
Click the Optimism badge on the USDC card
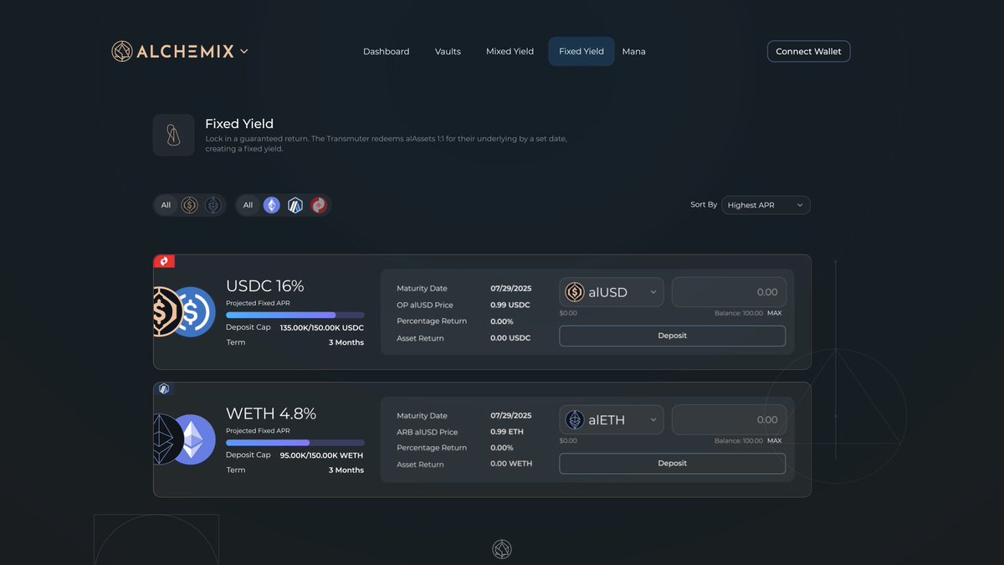[x=164, y=261]
